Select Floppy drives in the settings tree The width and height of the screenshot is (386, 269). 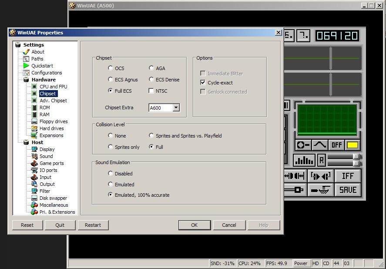pos(53,121)
